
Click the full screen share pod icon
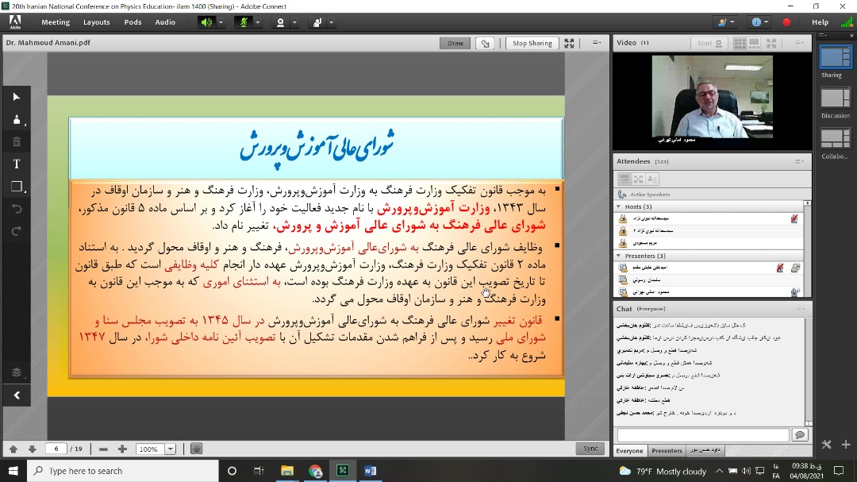[x=569, y=43]
